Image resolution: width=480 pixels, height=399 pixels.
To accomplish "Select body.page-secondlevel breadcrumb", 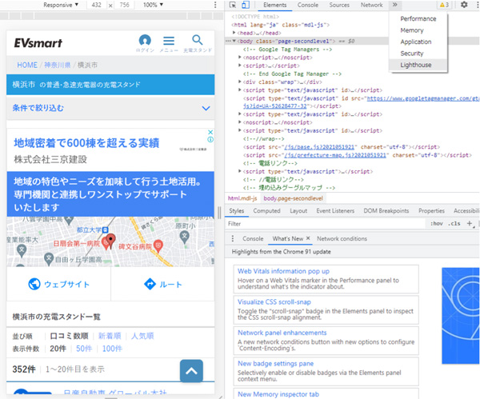I will coord(294,198).
